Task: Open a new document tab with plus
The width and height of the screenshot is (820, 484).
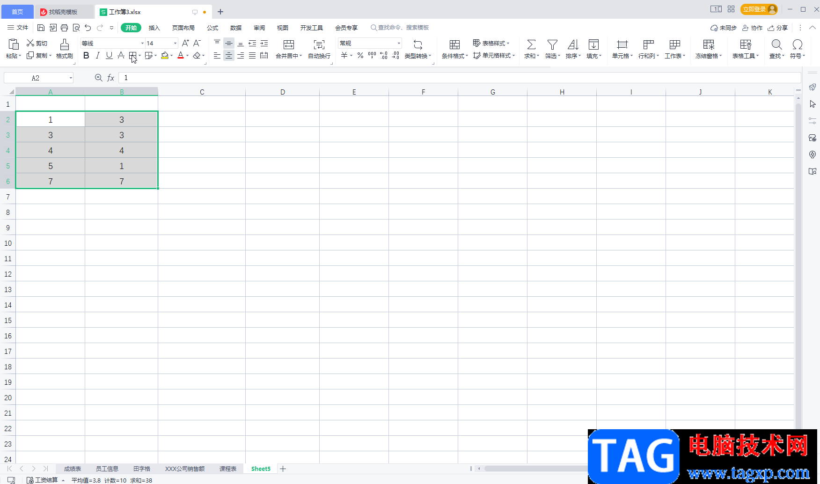Action: pos(220,12)
